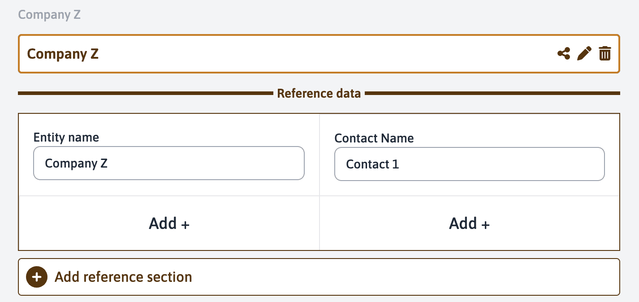Select the bold Company Z card title
The height and width of the screenshot is (302, 639).
pos(63,54)
